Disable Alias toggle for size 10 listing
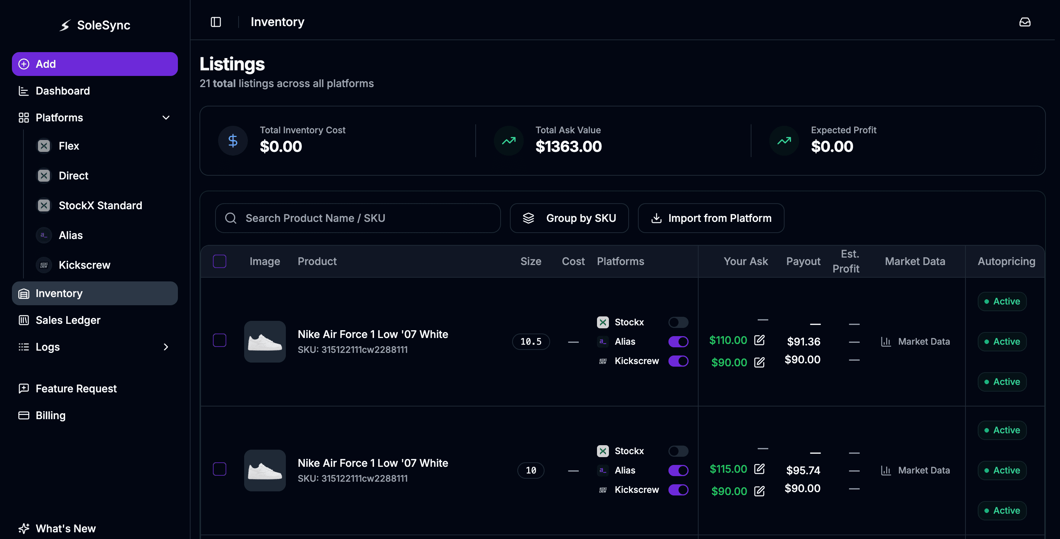Screen dimensions: 1060x539 pos(678,470)
